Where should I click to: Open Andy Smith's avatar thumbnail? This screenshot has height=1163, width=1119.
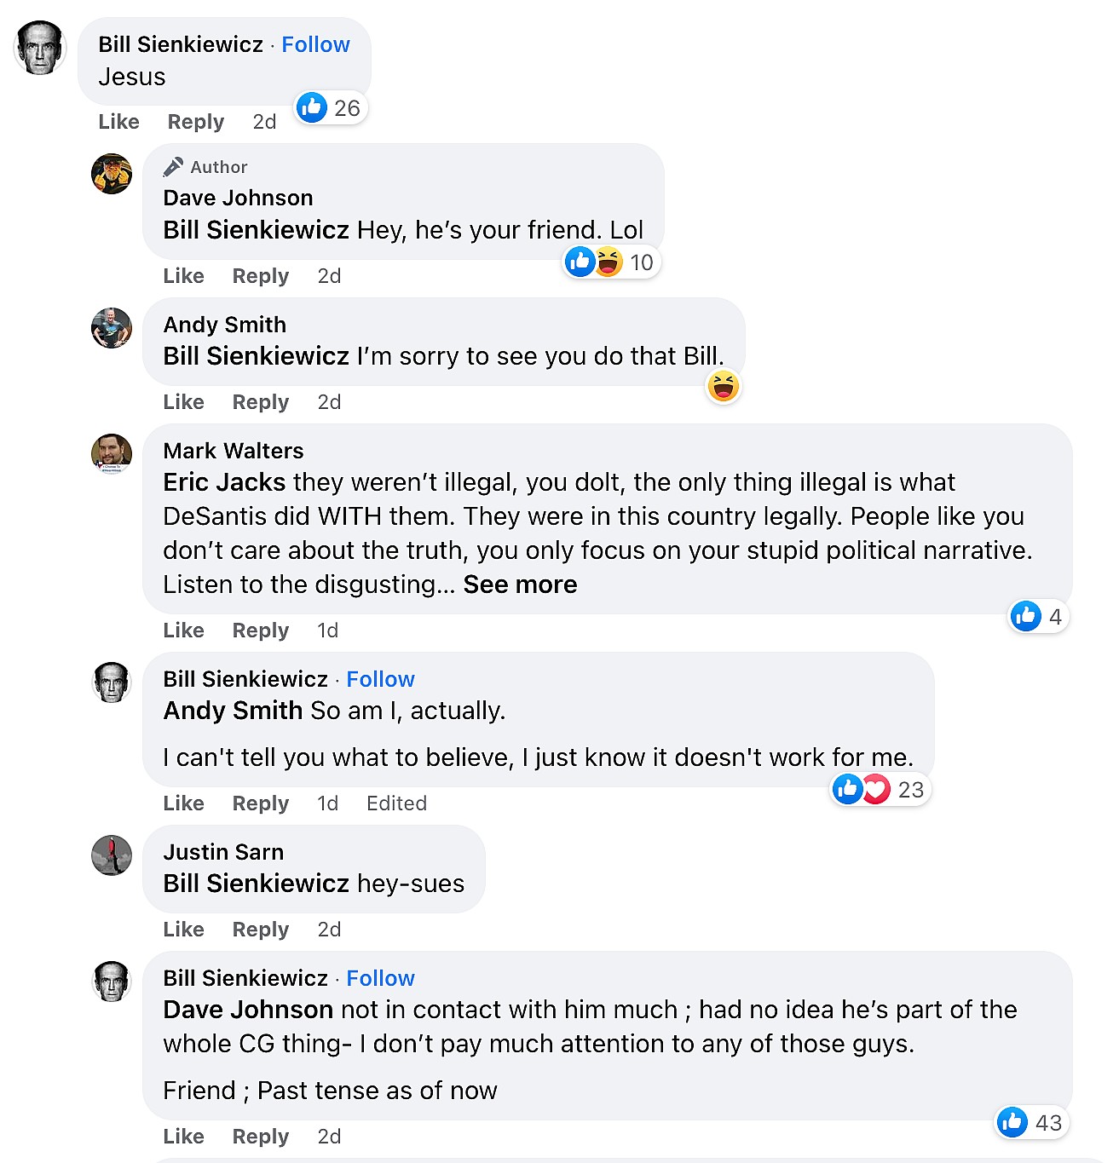click(112, 328)
